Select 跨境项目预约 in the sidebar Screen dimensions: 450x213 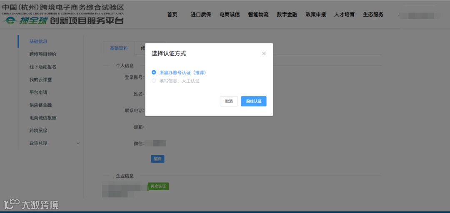(43, 54)
